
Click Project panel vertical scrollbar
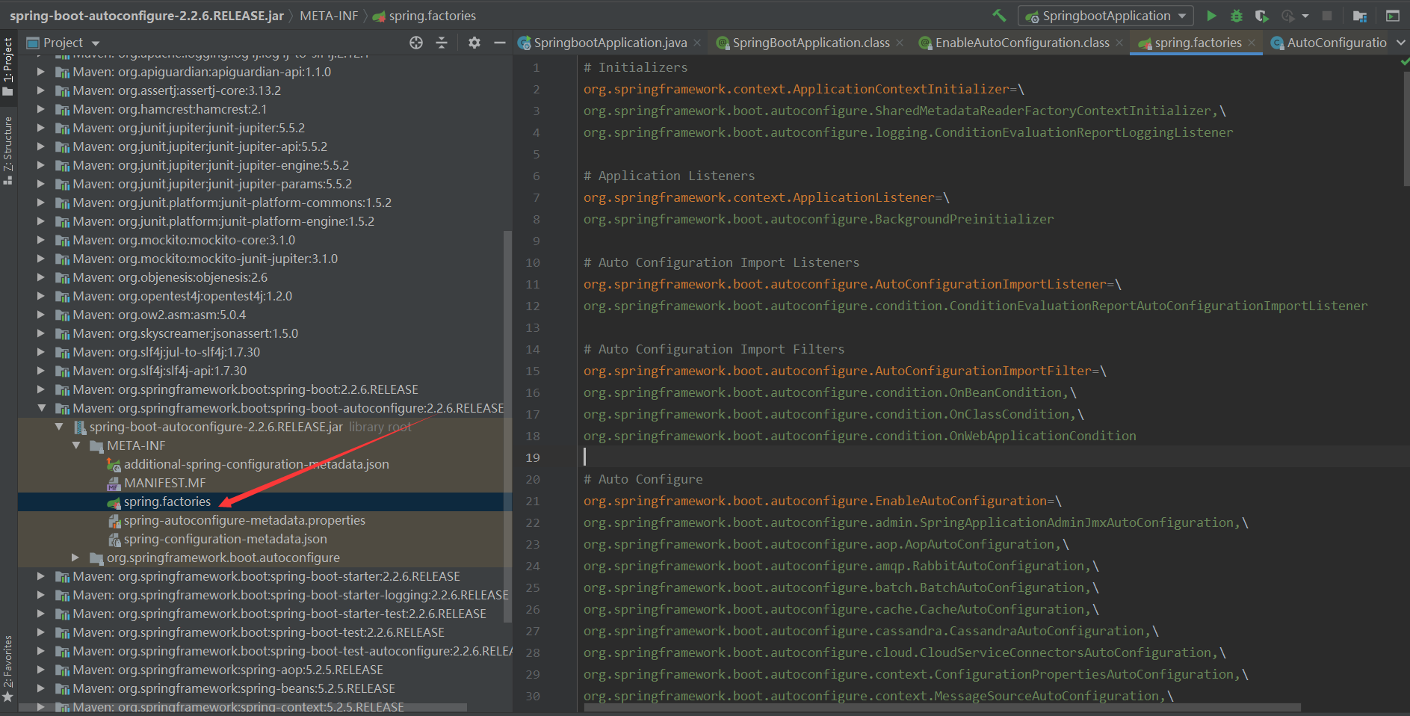click(508, 426)
